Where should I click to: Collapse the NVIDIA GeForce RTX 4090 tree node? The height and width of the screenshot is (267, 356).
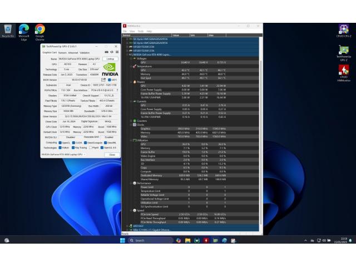[x=127, y=55]
